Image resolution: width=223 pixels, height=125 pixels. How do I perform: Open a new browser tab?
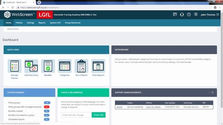pos(39,2)
